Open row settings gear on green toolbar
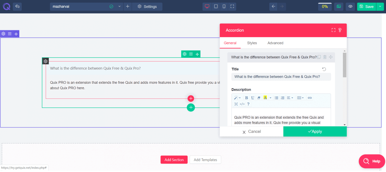This screenshot has width=386, height=172. [x=185, y=54]
